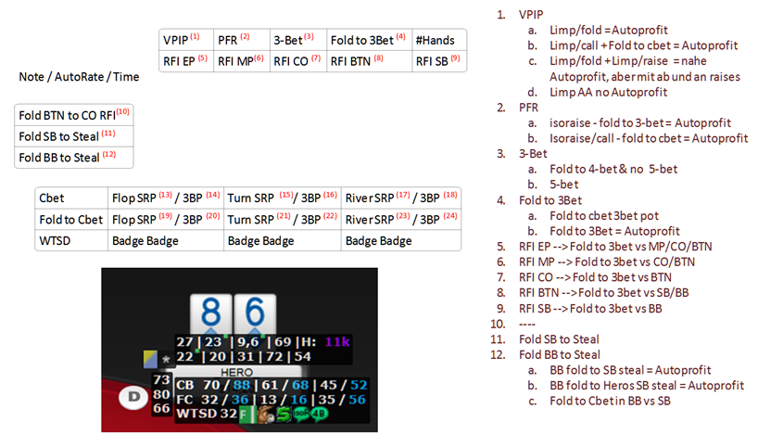Select the VPIP cell in stats table

click(186, 40)
